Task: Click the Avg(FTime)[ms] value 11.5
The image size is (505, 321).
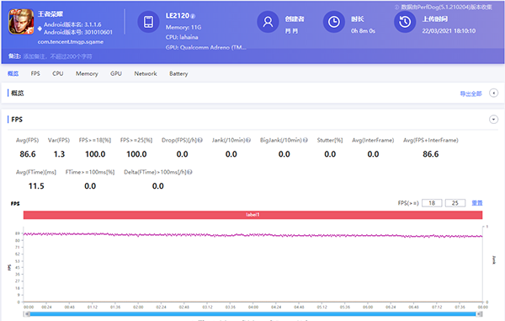Action: pyautogui.click(x=36, y=186)
